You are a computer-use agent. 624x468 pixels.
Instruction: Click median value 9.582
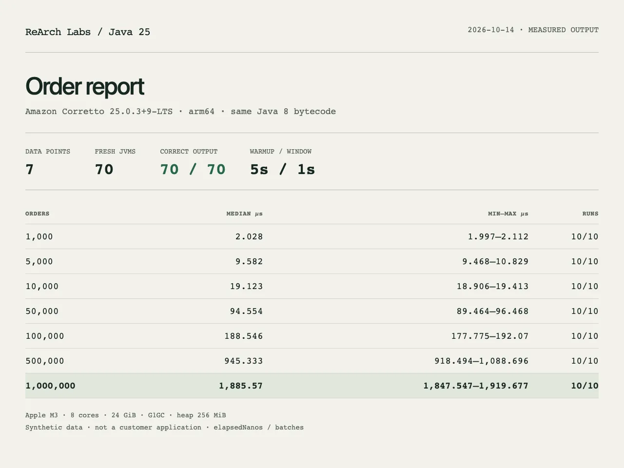click(x=249, y=262)
